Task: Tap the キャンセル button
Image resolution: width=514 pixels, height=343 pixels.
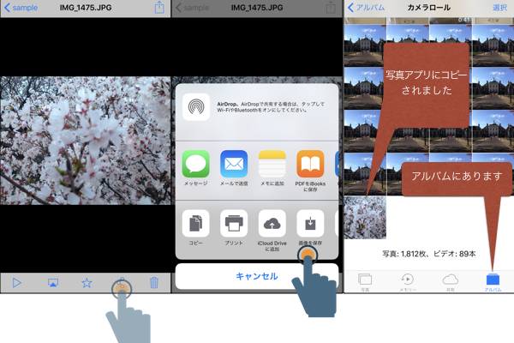Action: 257,276
